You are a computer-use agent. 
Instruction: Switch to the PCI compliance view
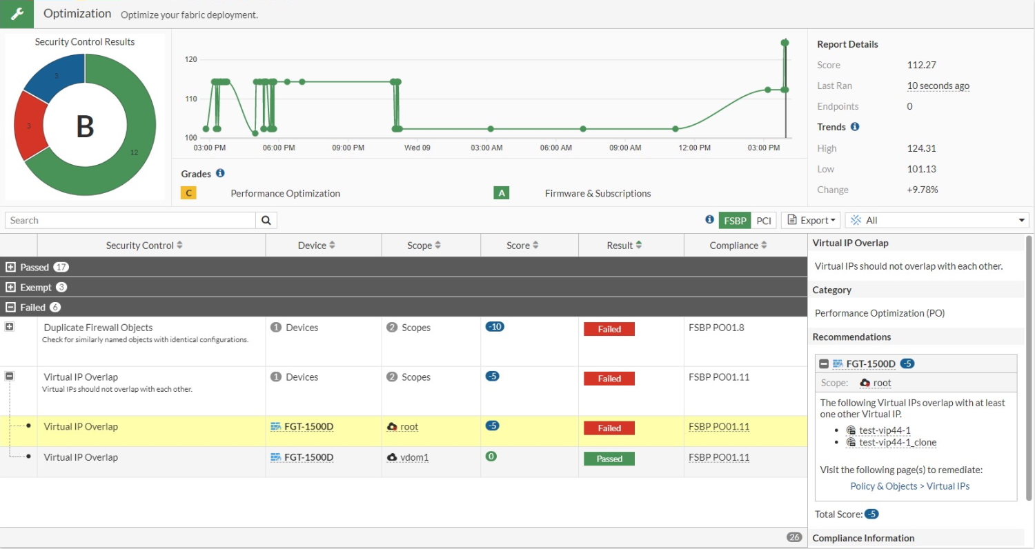click(763, 221)
